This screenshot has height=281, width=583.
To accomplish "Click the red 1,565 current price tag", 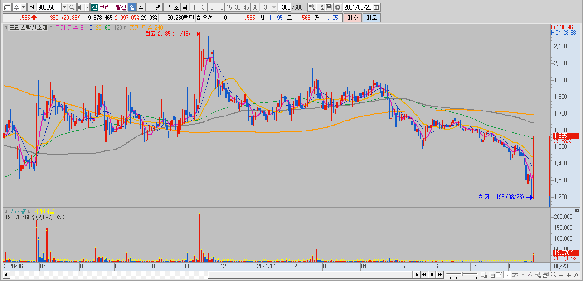I will 565,136.
